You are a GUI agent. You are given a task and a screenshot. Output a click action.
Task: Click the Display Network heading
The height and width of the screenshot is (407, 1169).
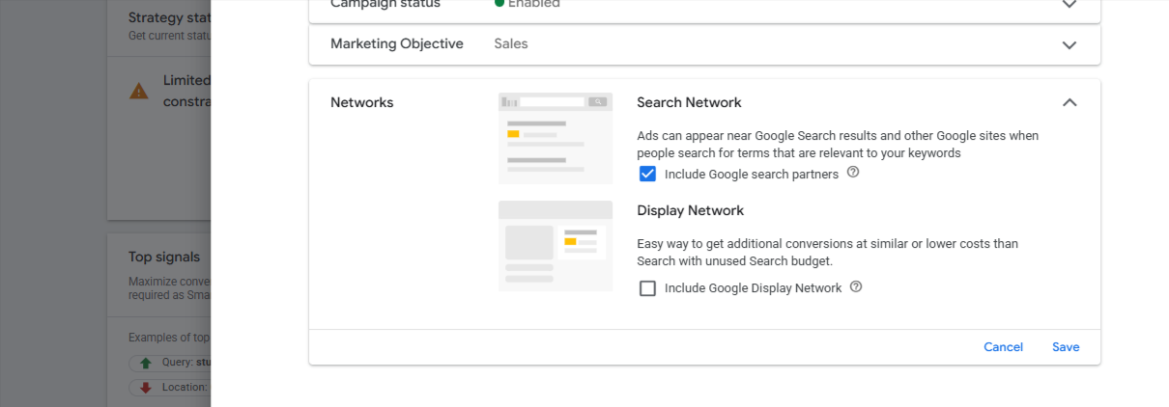[x=690, y=210]
